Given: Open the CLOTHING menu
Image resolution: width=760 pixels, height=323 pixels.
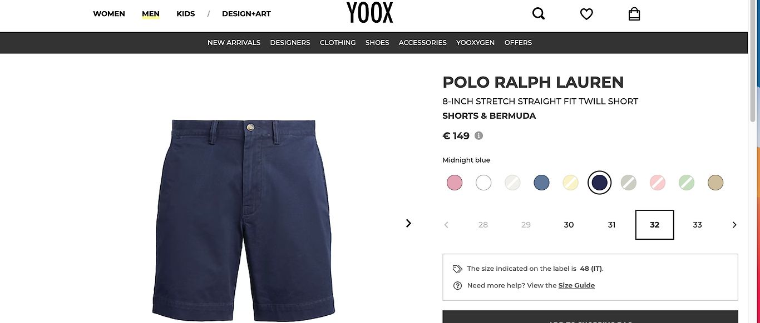Looking at the screenshot, I should coord(338,43).
